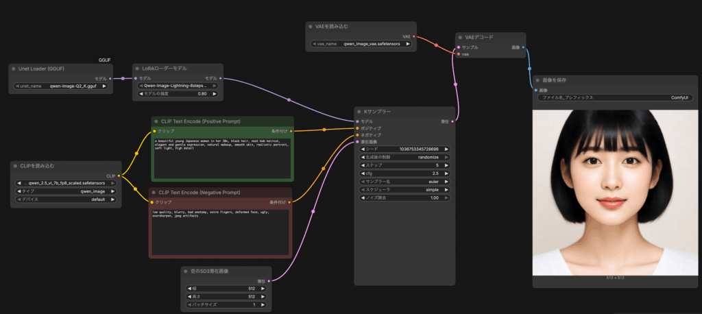Click the pink latent output port on the KSampler
702x314 pixels.
pyautogui.click(x=451, y=121)
